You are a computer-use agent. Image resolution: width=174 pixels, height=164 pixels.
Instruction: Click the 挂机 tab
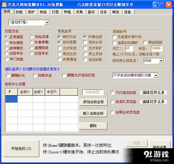[8, 12]
